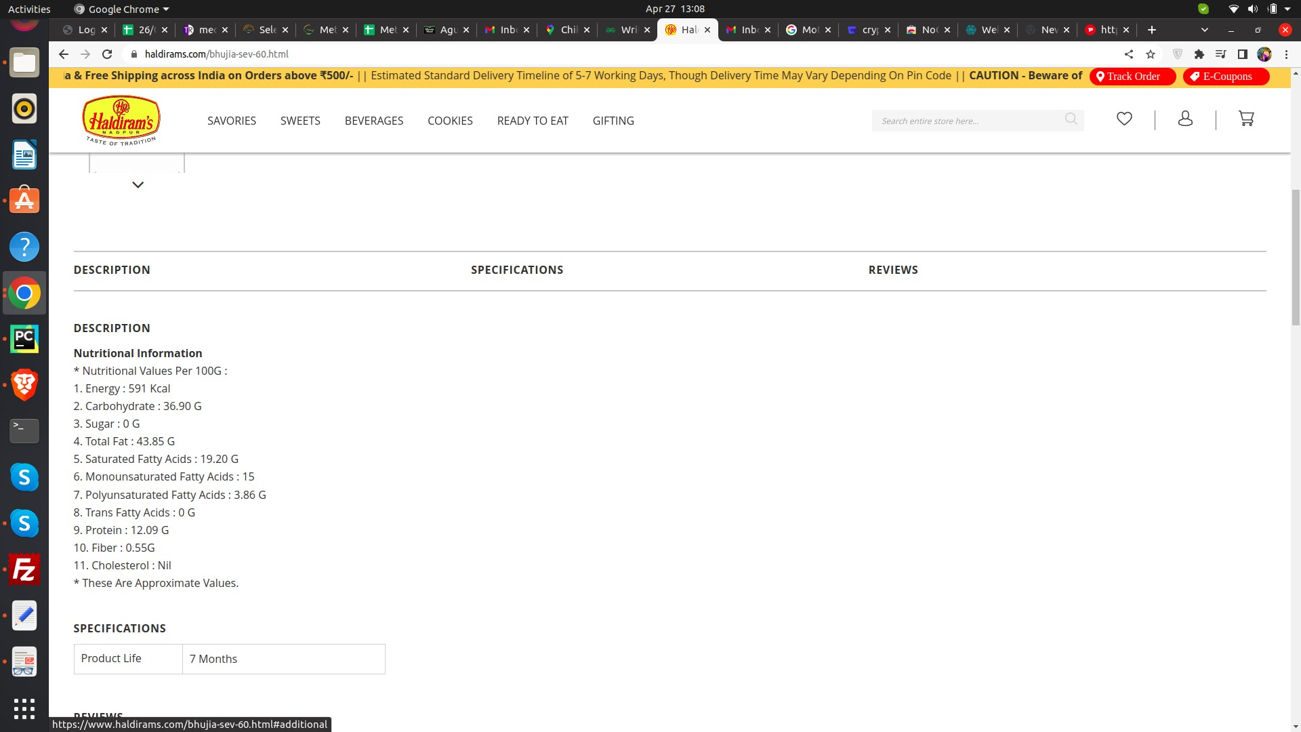Screen dimensions: 1301x732
Task: Open the wishlist heart icon
Action: (x=1124, y=119)
